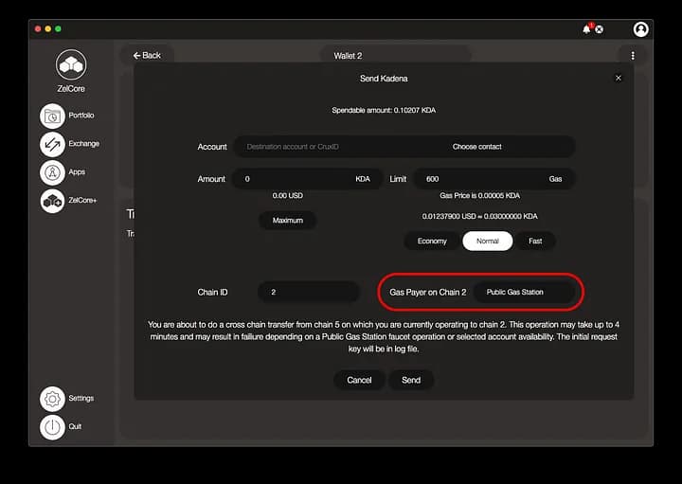Viewport: 682px width, 484px height.
Task: Click the Apps menu label
Action: [x=77, y=171]
